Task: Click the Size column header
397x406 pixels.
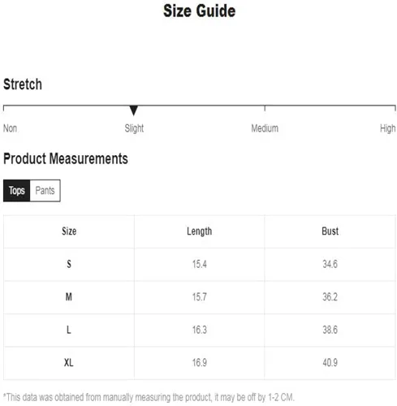Action: pos(69,231)
